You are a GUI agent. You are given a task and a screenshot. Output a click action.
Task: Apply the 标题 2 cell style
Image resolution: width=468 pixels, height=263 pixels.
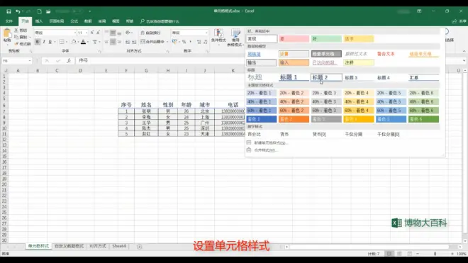(x=326, y=77)
